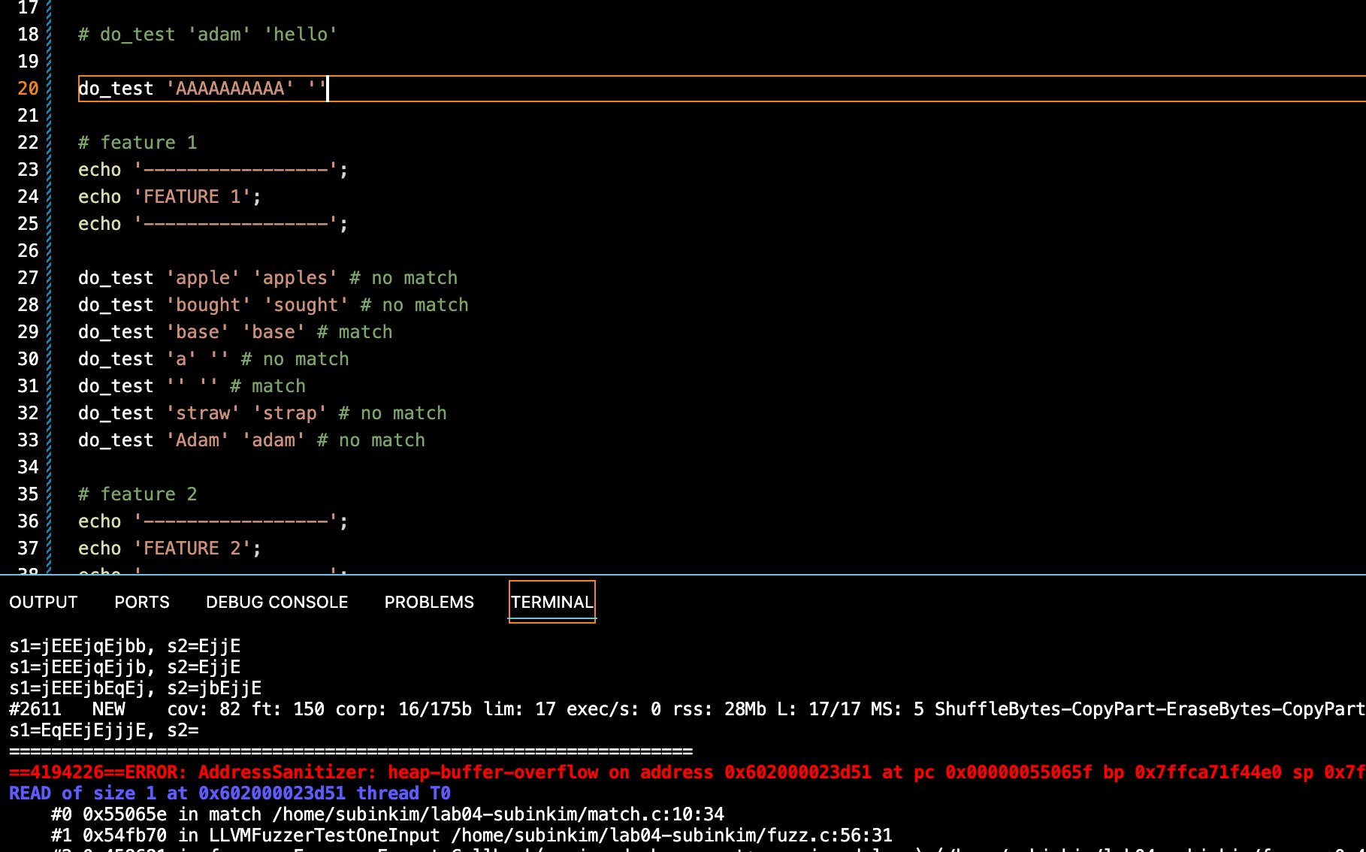Switch to the PORTS tab
The width and height of the screenshot is (1366, 852).
[142, 602]
